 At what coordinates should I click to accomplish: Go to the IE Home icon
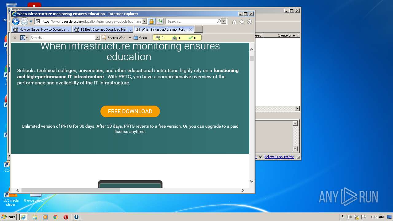point(234,22)
